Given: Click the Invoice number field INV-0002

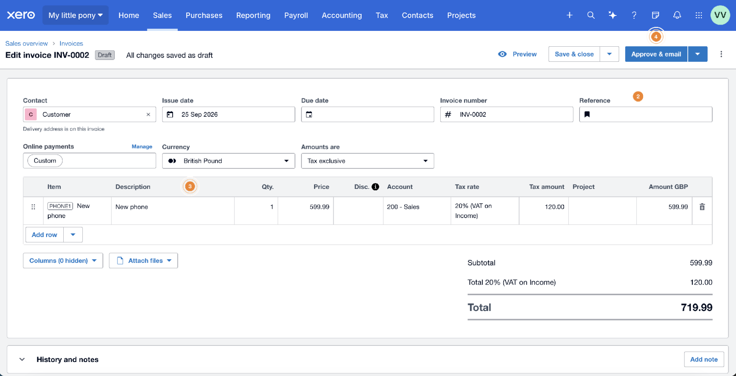Looking at the screenshot, I should click(507, 114).
